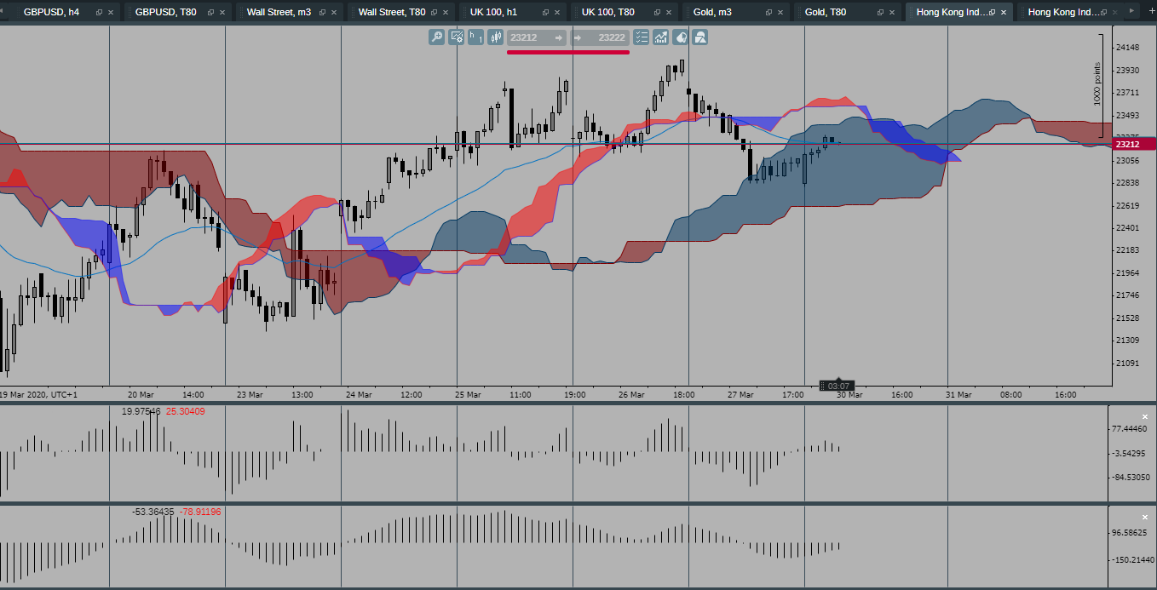
Task: Close the UK 100, h1 tab
Action: pyautogui.click(x=557, y=13)
